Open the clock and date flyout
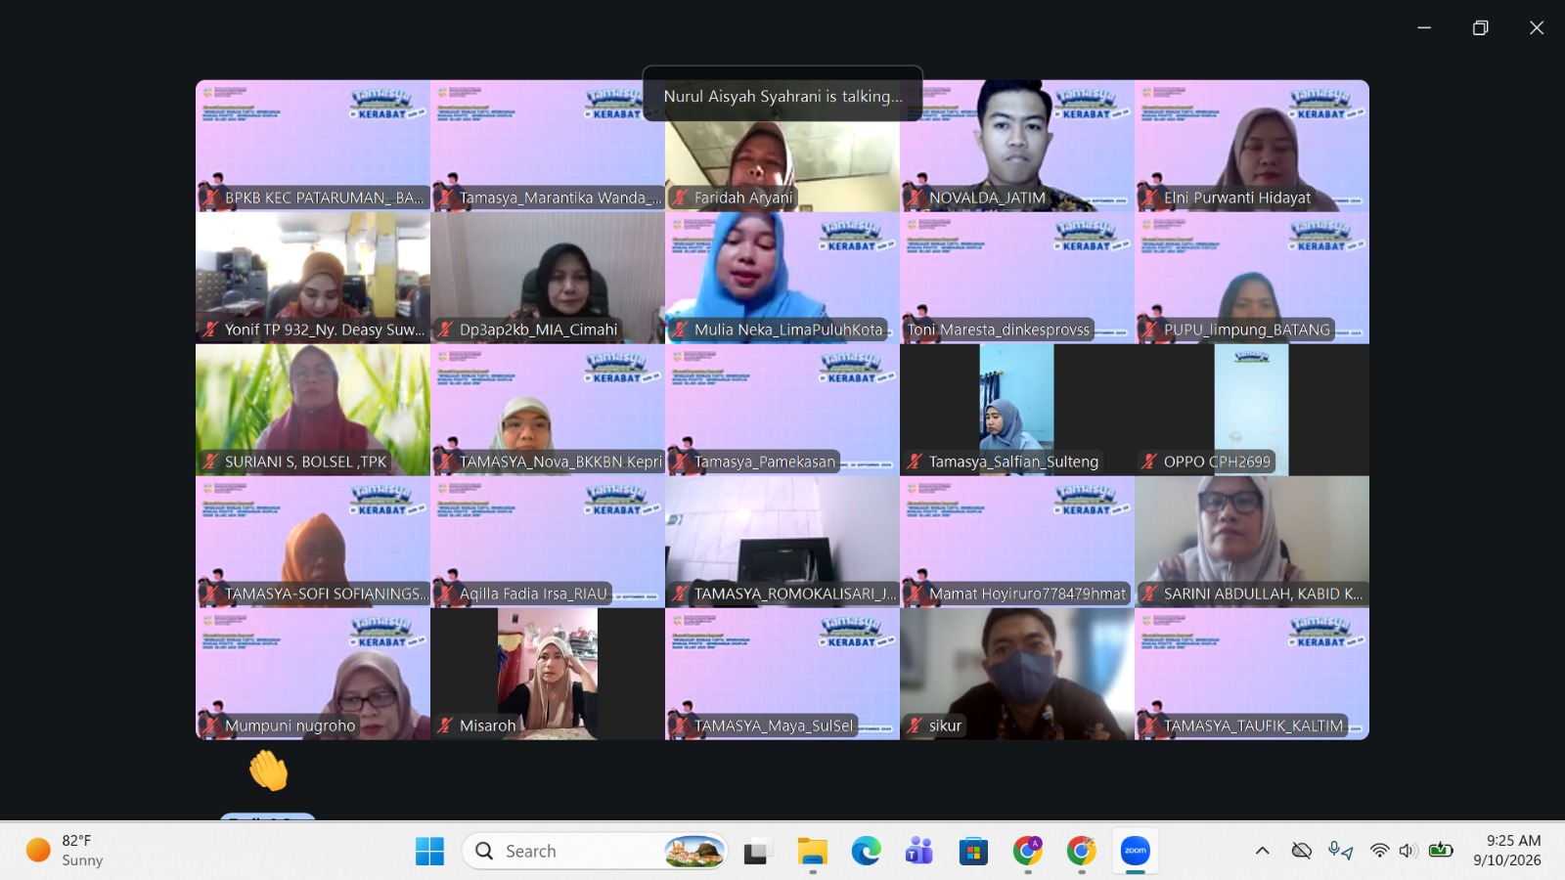The width and height of the screenshot is (1565, 880). 1507,851
